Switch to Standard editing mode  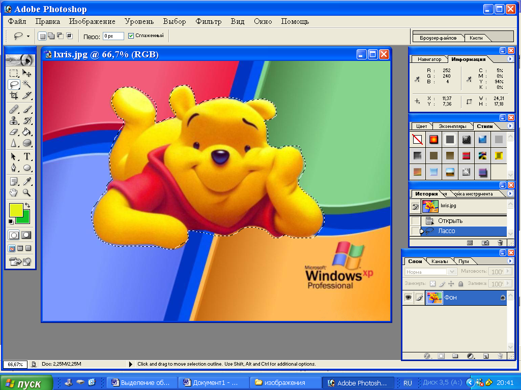click(x=14, y=235)
